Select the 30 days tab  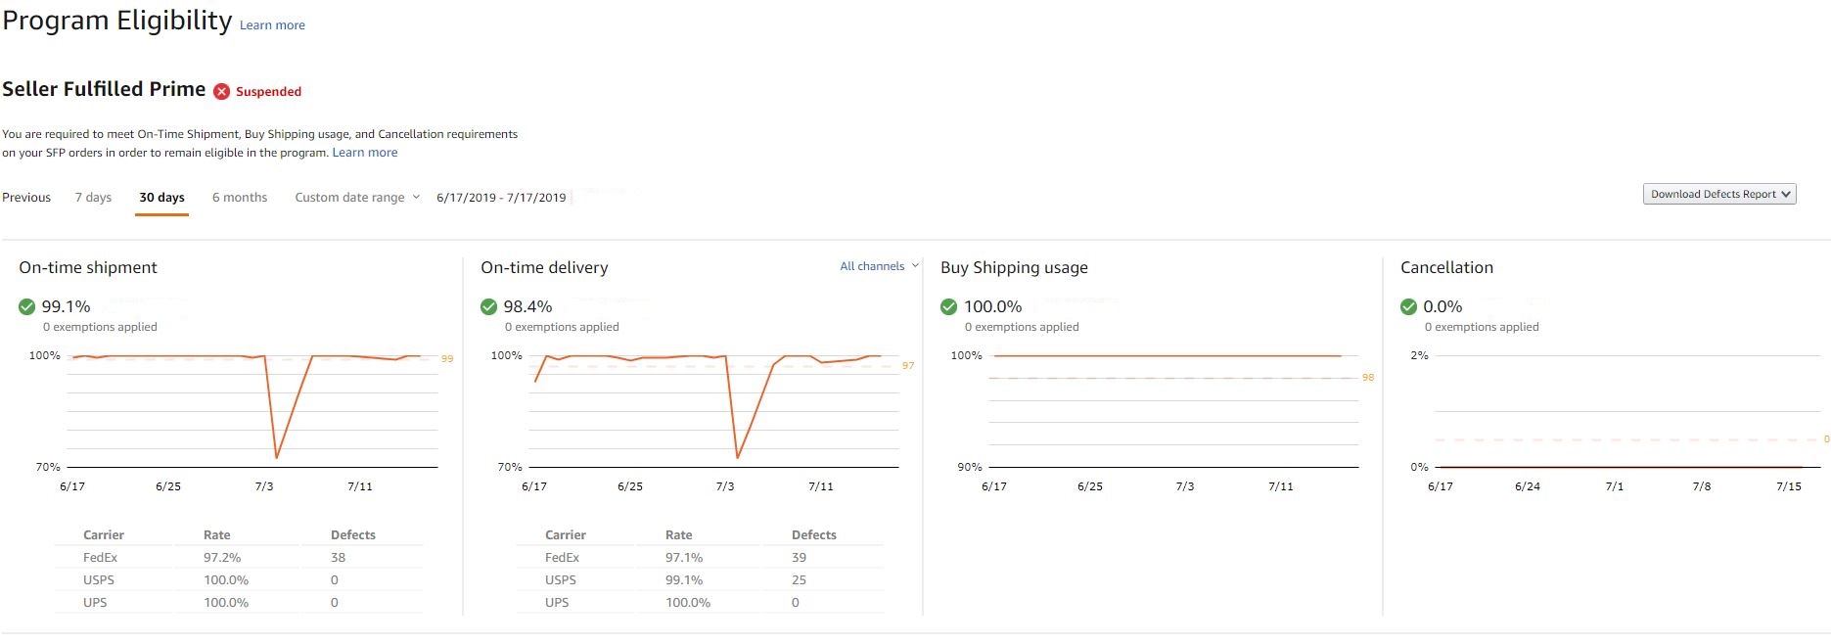point(161,197)
